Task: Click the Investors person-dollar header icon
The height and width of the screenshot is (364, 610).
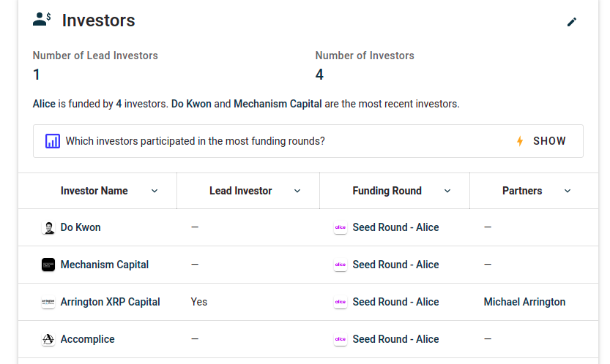Action: (x=42, y=20)
